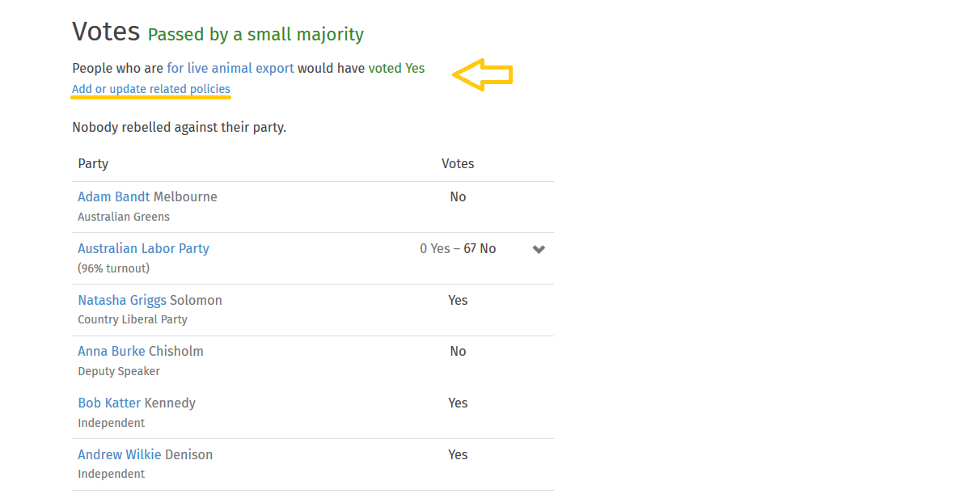
Task: Click Anna Burke's 'Deputy Speaker' label
Action: coord(119,371)
